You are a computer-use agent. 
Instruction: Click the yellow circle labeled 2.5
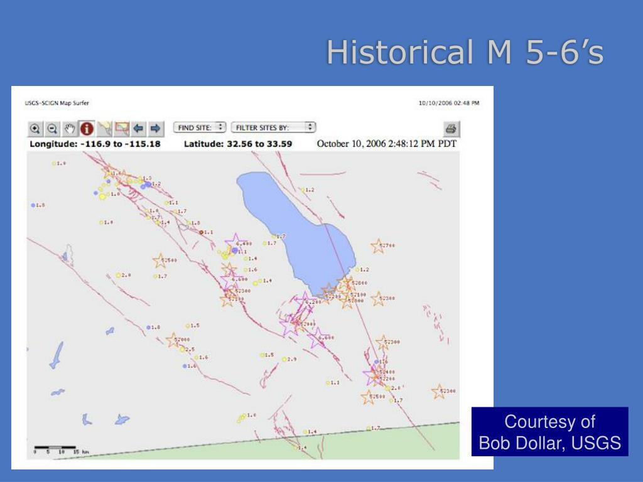click(182, 349)
